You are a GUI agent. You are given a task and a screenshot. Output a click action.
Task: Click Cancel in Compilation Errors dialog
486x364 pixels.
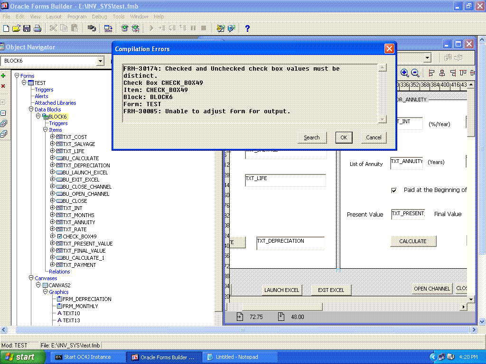374,137
